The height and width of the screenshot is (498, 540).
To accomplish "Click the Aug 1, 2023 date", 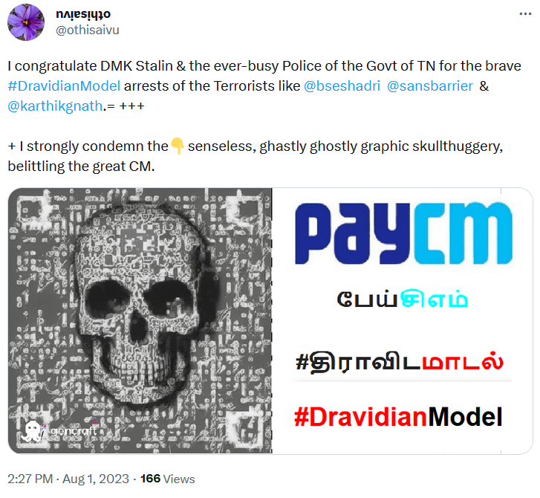I will 96,479.
